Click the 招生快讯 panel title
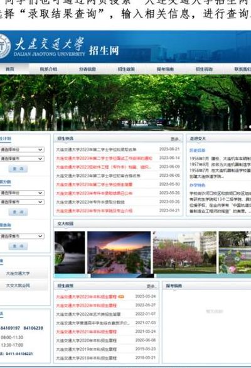Image resolution: width=251 pixels, height=368 pixels. tap(65, 138)
